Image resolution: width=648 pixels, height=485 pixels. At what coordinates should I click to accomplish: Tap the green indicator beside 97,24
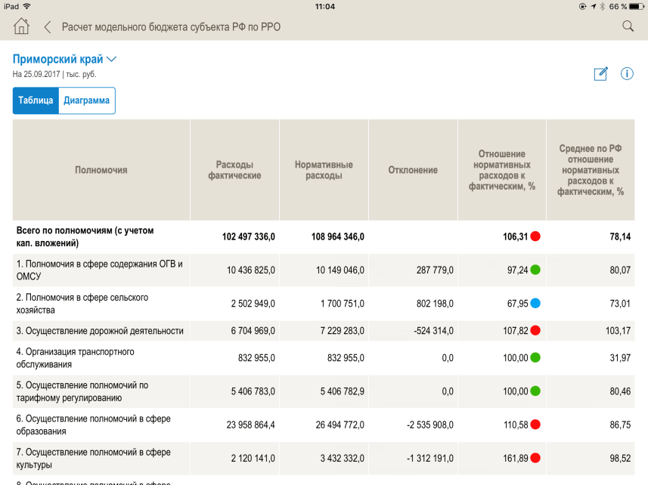pos(535,270)
